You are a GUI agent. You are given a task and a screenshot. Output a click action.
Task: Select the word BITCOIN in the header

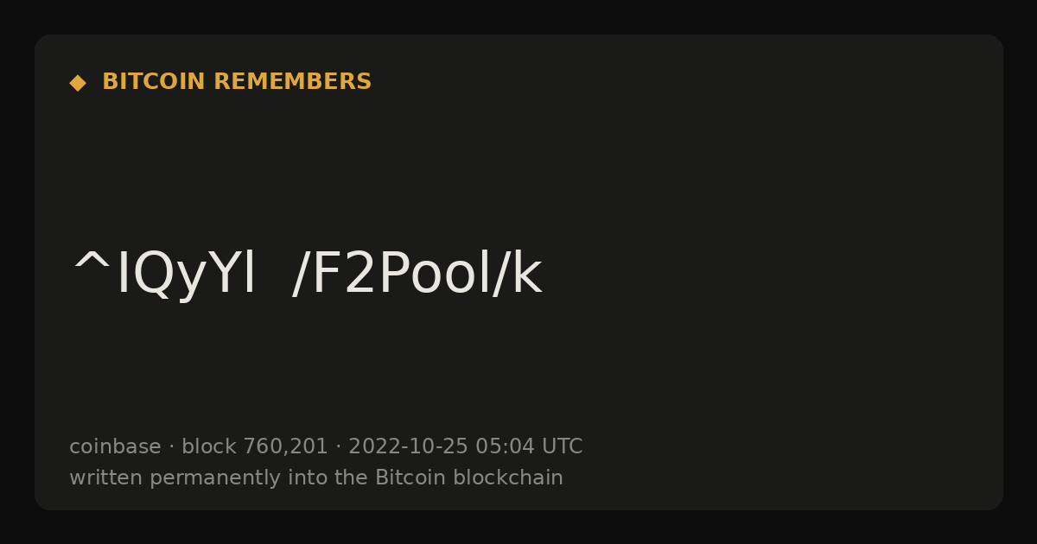coord(155,82)
